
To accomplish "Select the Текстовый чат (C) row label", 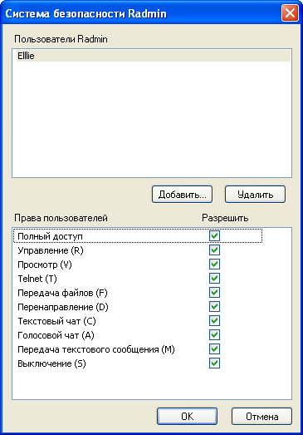I will click(56, 321).
